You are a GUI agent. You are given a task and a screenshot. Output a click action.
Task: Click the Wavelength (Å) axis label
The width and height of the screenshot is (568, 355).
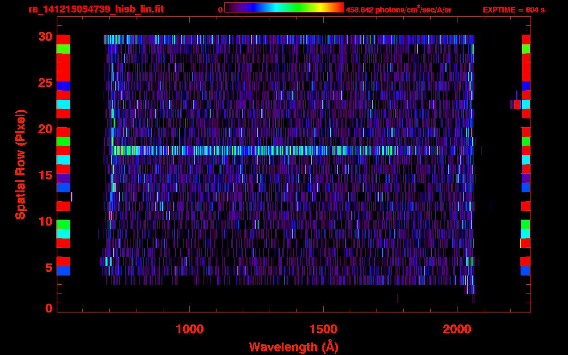(294, 347)
